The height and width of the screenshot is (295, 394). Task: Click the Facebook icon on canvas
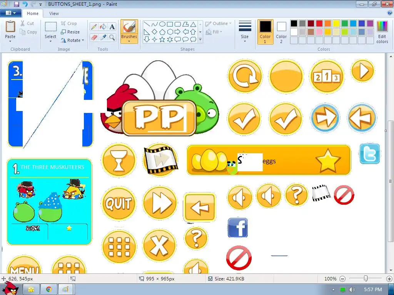point(238,228)
